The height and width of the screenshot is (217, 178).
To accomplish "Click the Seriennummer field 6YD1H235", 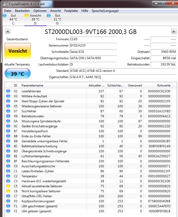I will point(93,46).
